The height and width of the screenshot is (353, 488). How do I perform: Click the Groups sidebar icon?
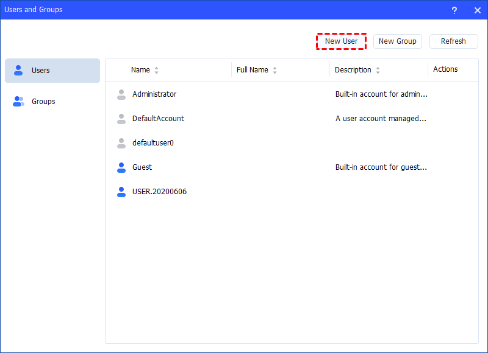click(18, 101)
